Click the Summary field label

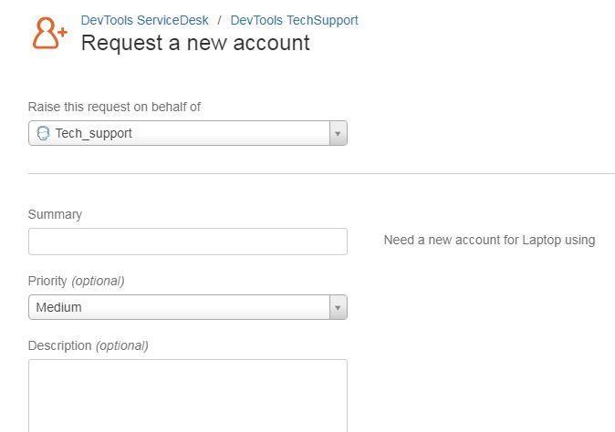pos(55,214)
